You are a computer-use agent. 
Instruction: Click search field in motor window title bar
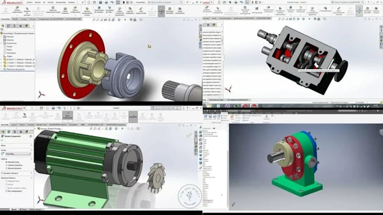click(166, 108)
